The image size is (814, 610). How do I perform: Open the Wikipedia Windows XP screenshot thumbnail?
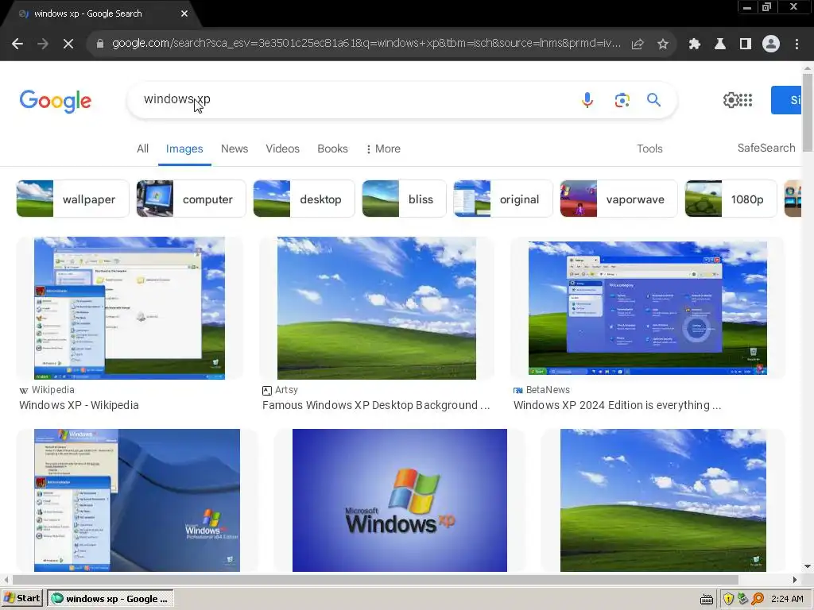pos(130,308)
